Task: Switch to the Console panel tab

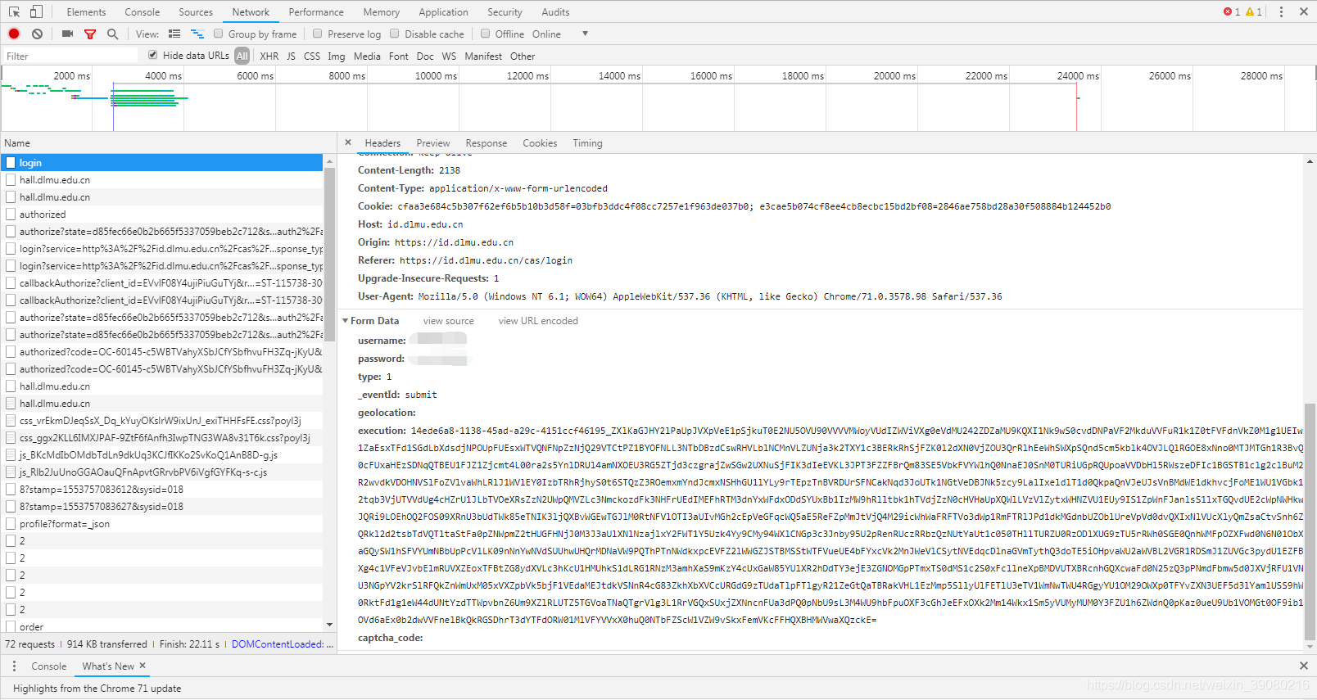Action: [x=143, y=11]
